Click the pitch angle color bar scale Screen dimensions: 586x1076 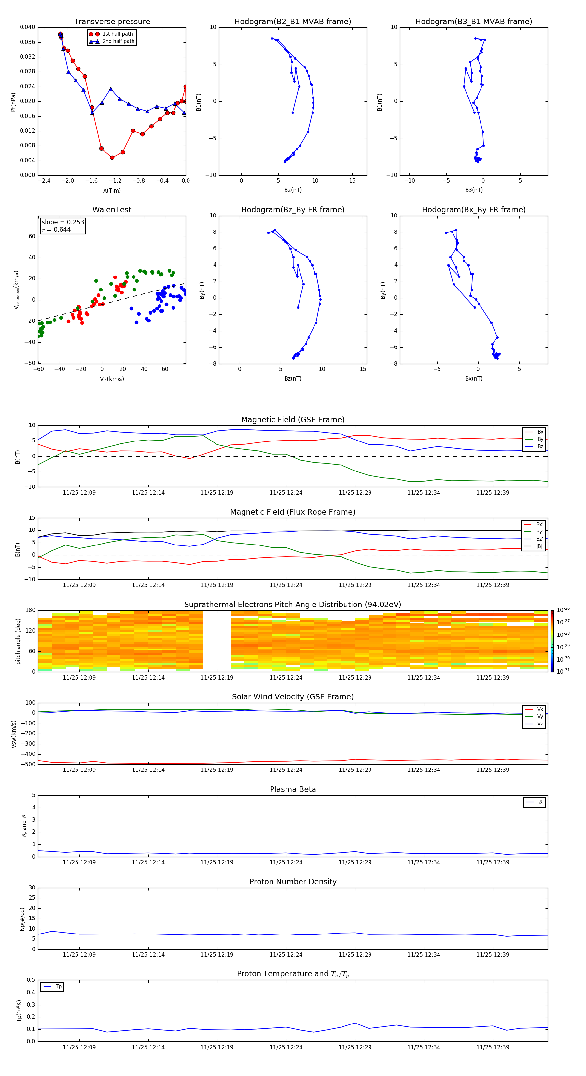tap(552, 641)
